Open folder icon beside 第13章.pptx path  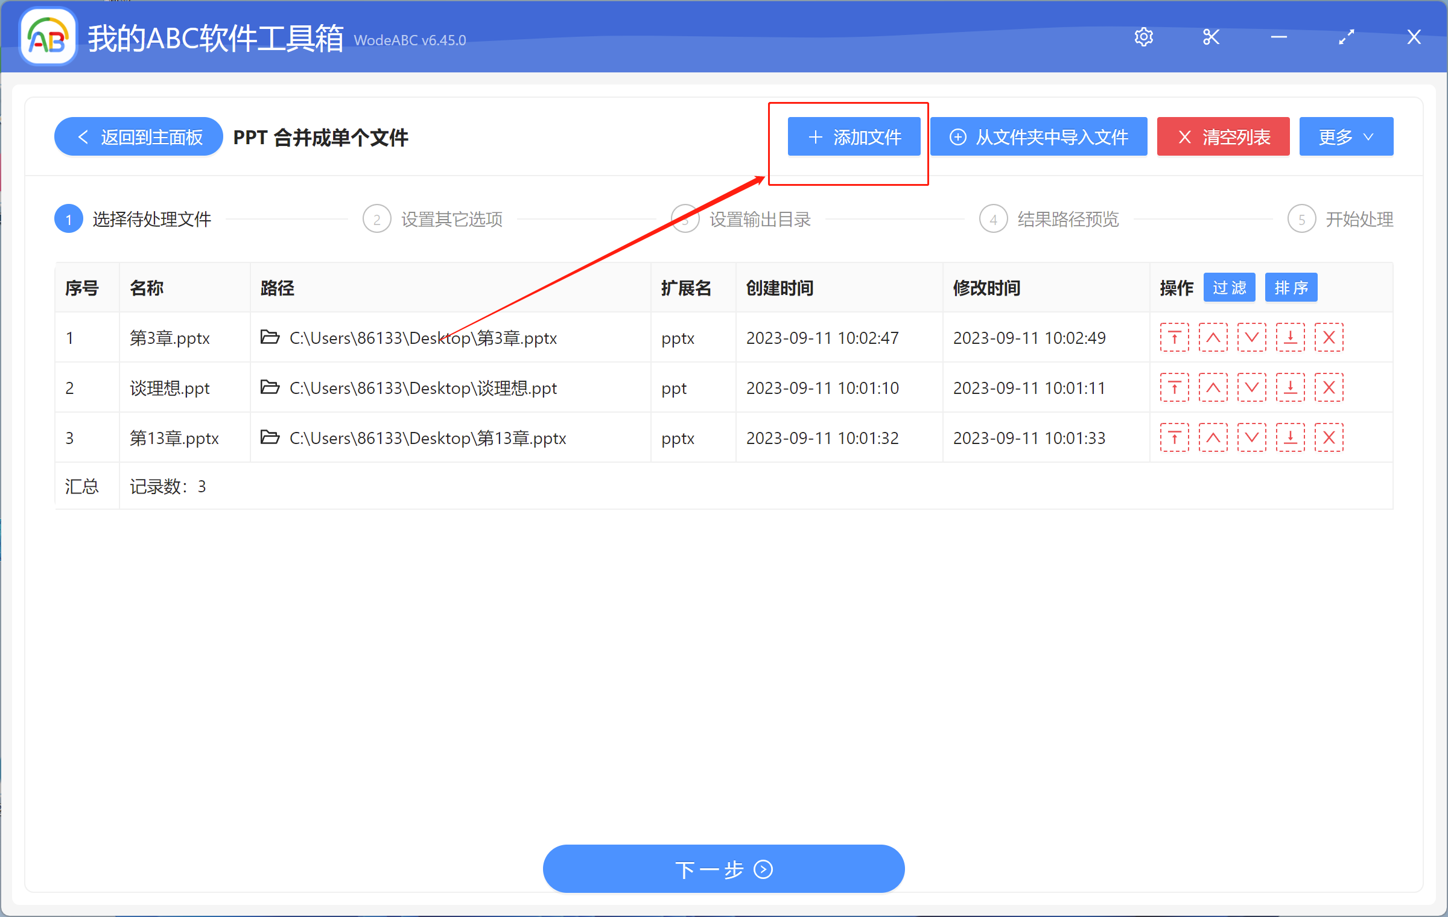[x=270, y=437]
